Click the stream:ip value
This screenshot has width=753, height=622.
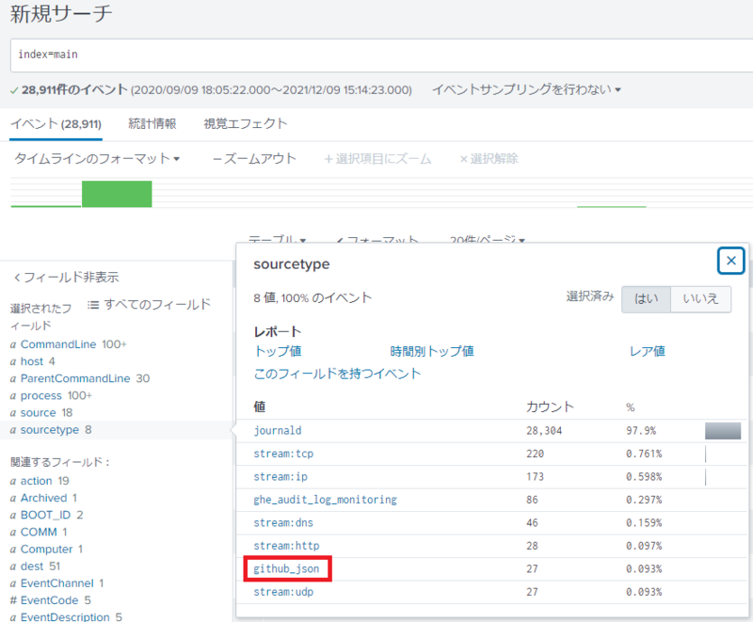280,476
